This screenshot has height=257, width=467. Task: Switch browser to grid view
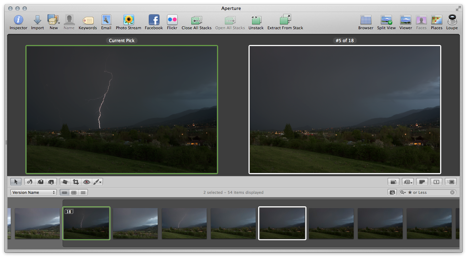pyautogui.click(x=74, y=192)
